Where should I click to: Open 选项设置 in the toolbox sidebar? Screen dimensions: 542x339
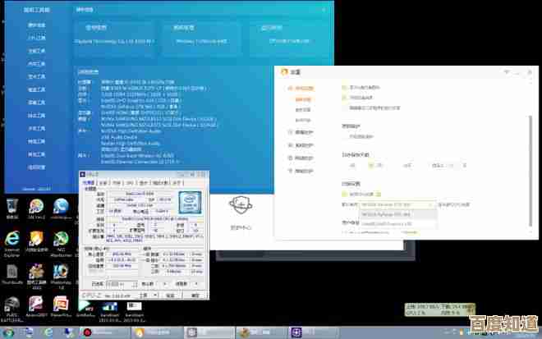click(x=36, y=167)
